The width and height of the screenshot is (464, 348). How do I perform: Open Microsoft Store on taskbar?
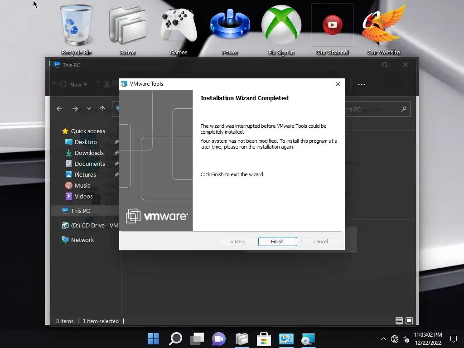point(264,339)
